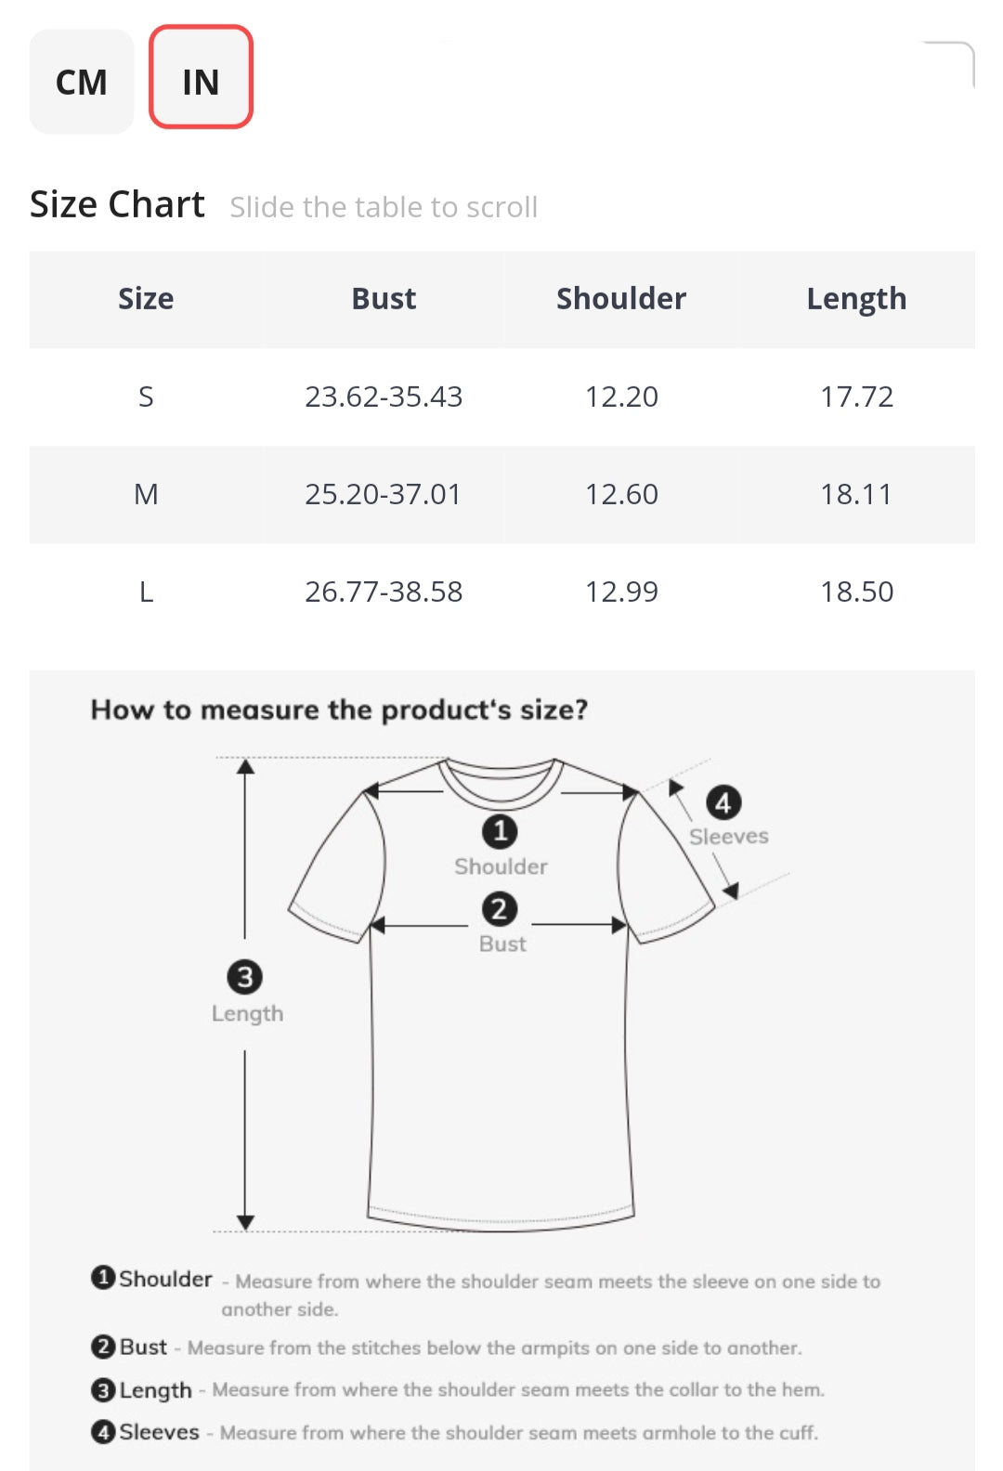Click the Sleeves legend bullet icon
This screenshot has width=1003, height=1471.
click(103, 1432)
